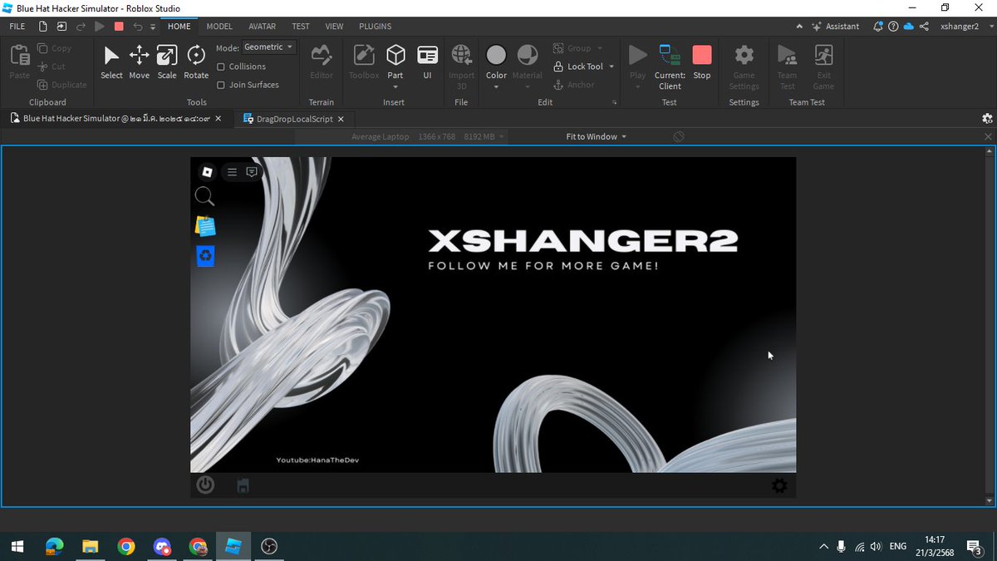Toggle the device rotation icon

click(679, 136)
